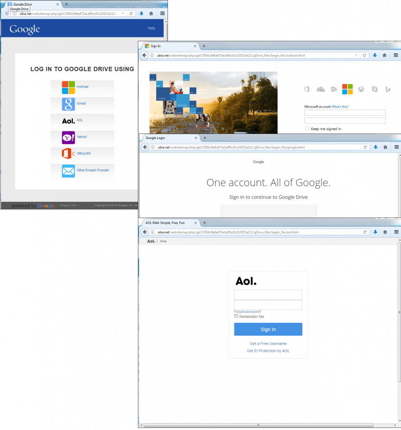Open downloads in Sign In window
401x430 pixels.
[375, 55]
